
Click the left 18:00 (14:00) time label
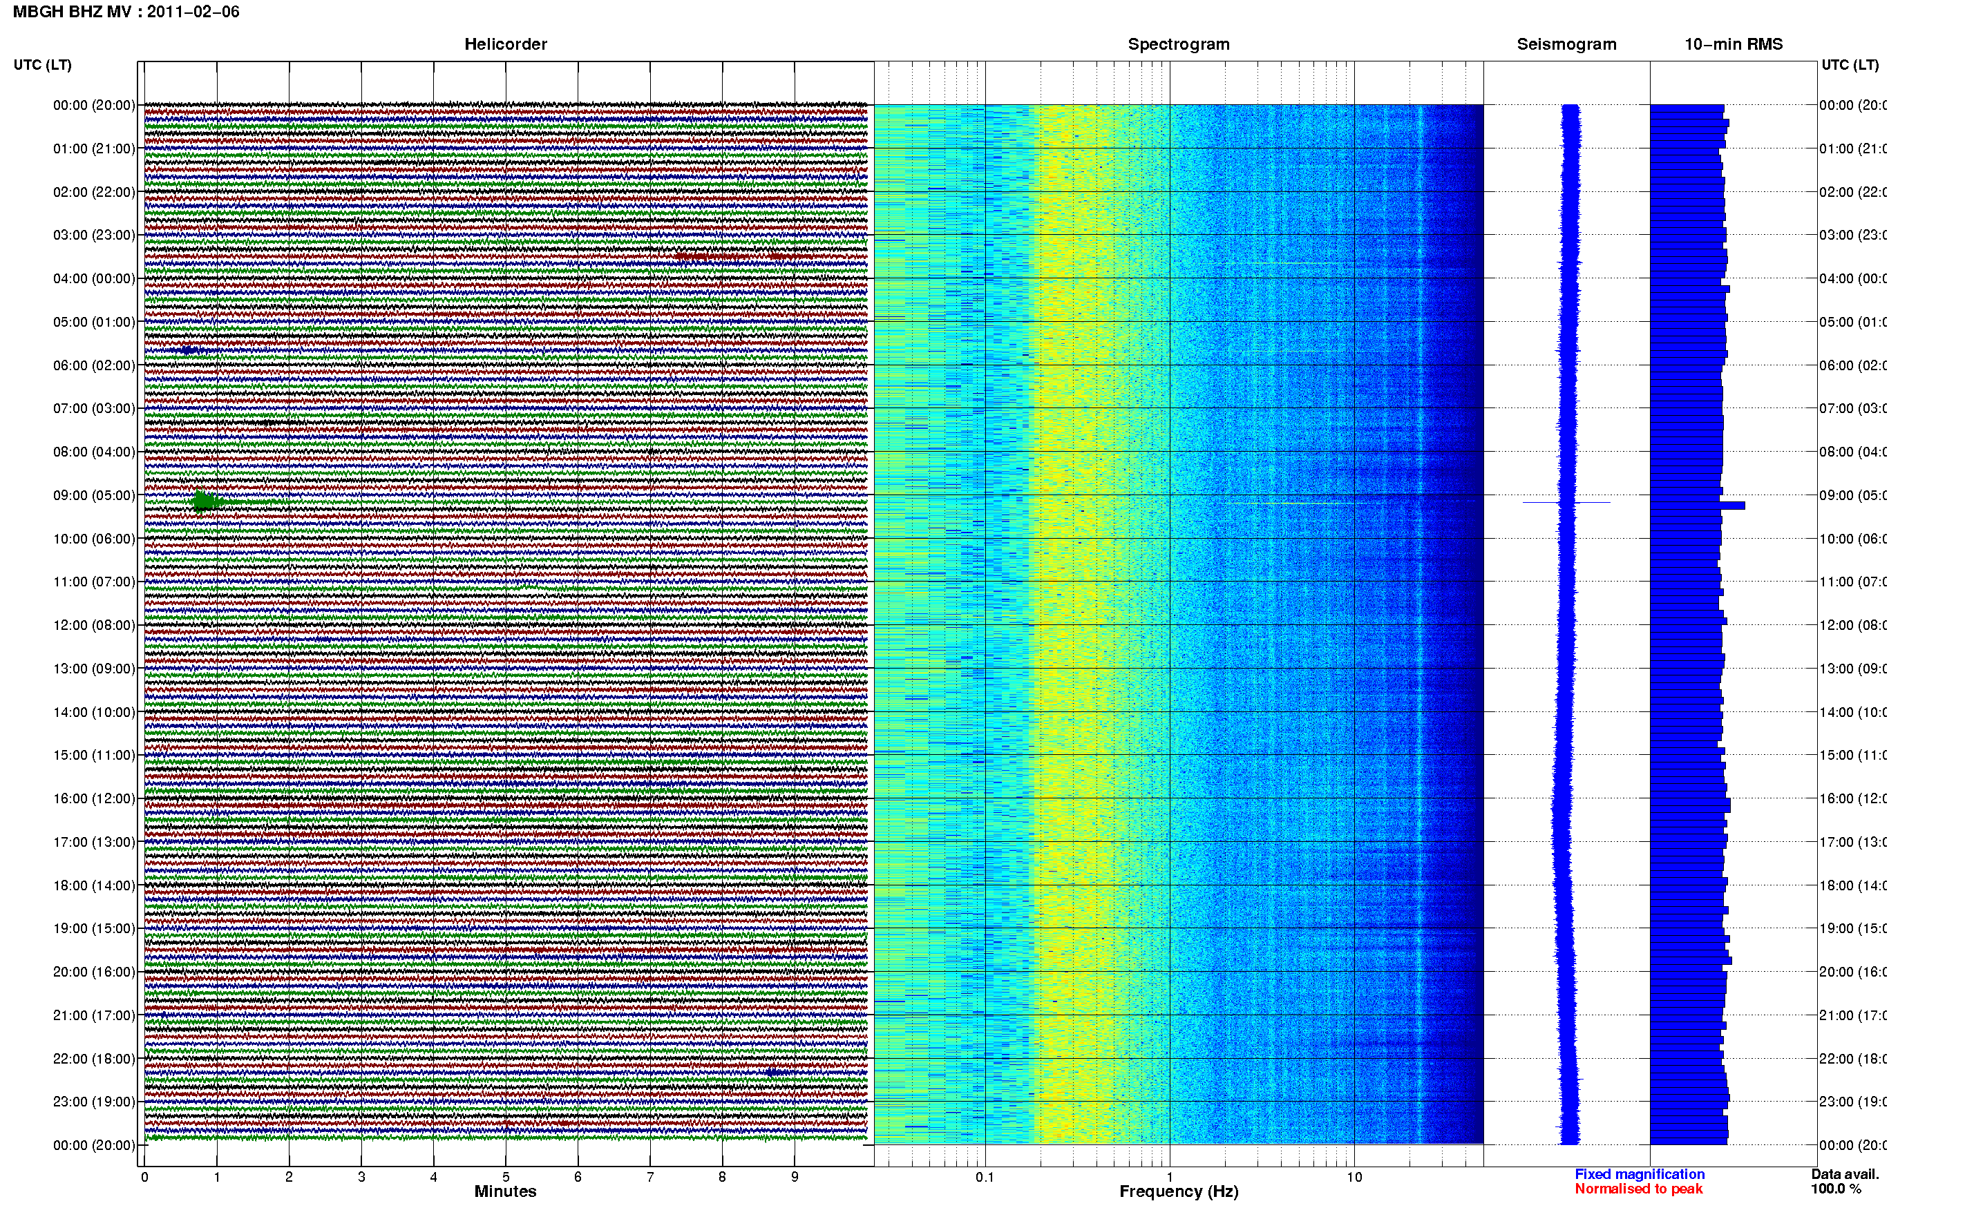[x=94, y=885]
